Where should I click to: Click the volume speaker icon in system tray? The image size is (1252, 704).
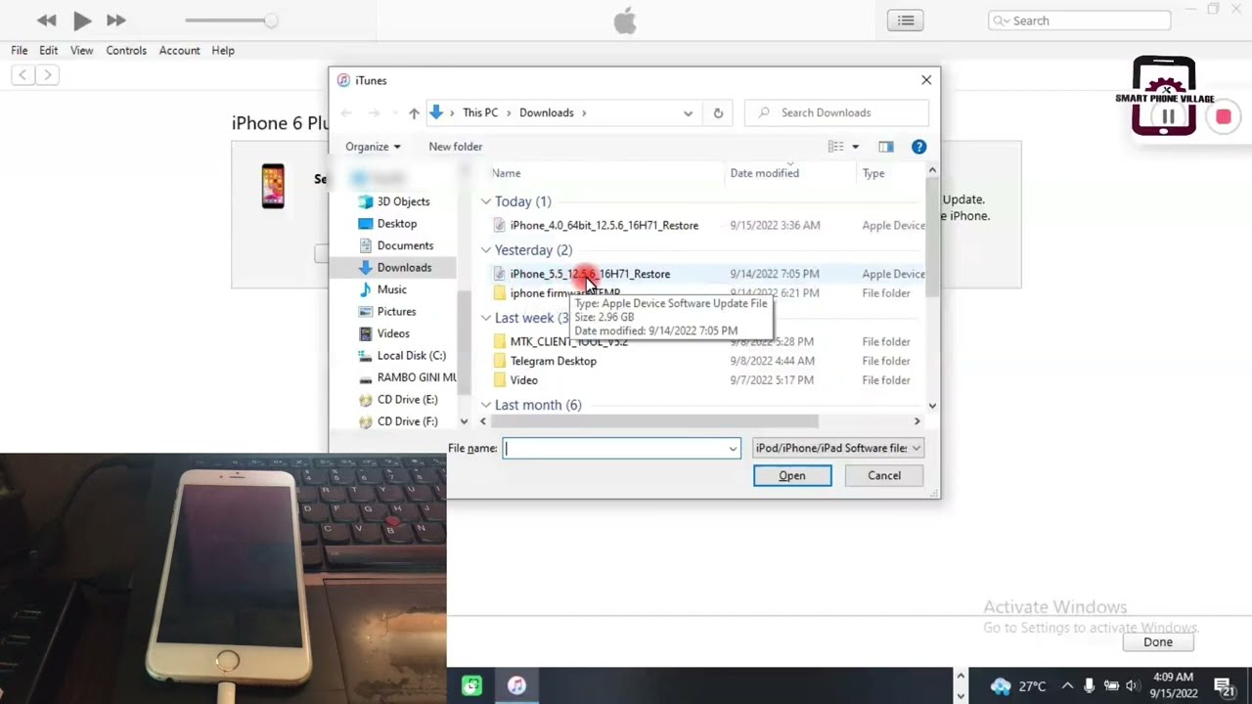tap(1132, 686)
